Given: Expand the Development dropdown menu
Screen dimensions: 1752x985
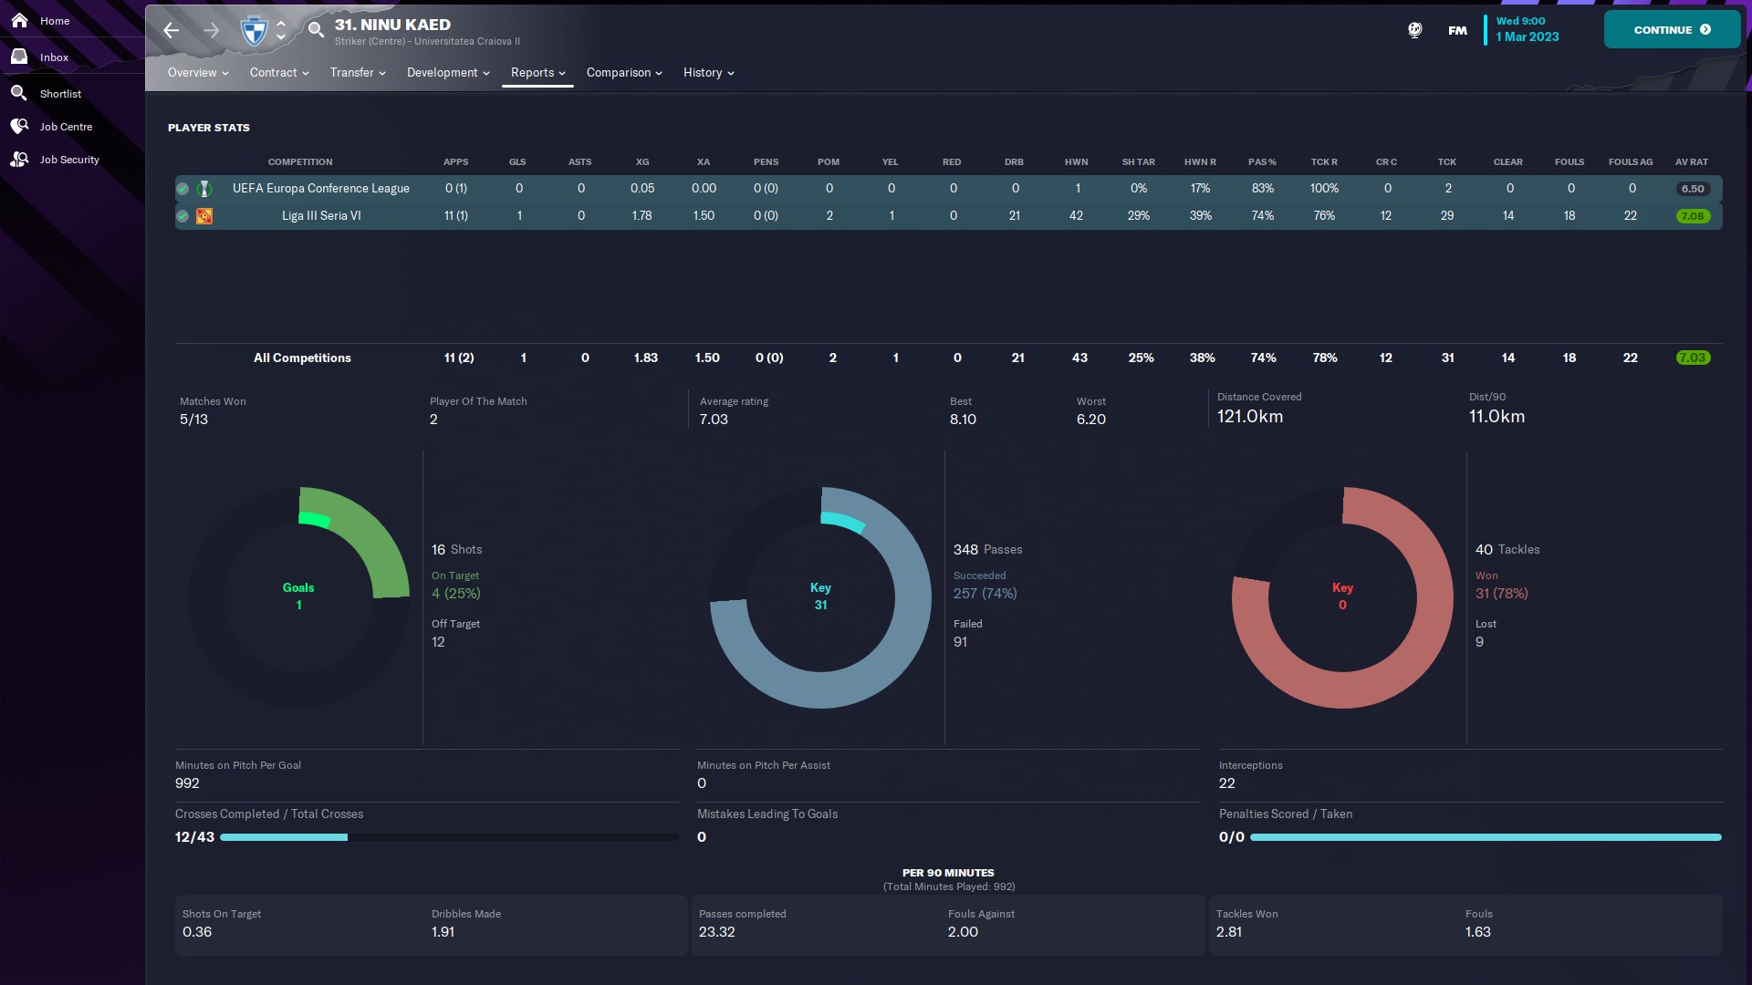Looking at the screenshot, I should (x=447, y=73).
